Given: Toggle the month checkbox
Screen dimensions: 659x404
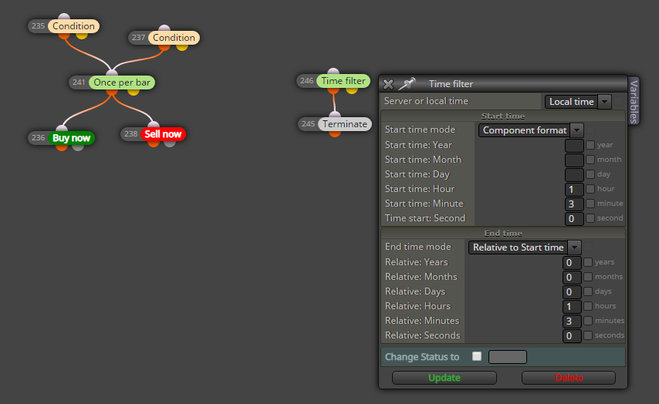Looking at the screenshot, I should [x=590, y=160].
